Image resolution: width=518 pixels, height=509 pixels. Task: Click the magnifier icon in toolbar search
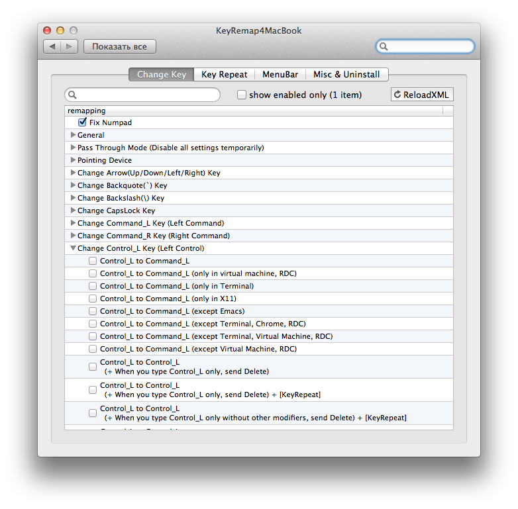click(384, 46)
